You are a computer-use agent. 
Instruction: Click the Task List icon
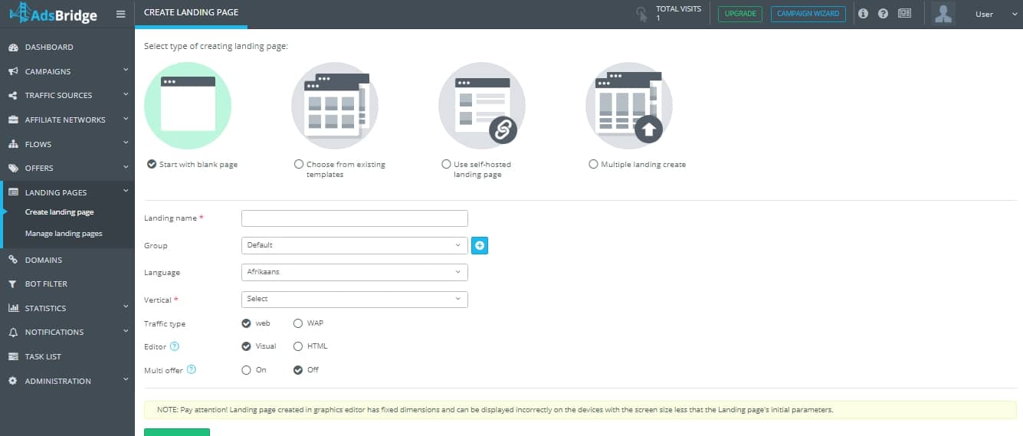click(x=13, y=356)
